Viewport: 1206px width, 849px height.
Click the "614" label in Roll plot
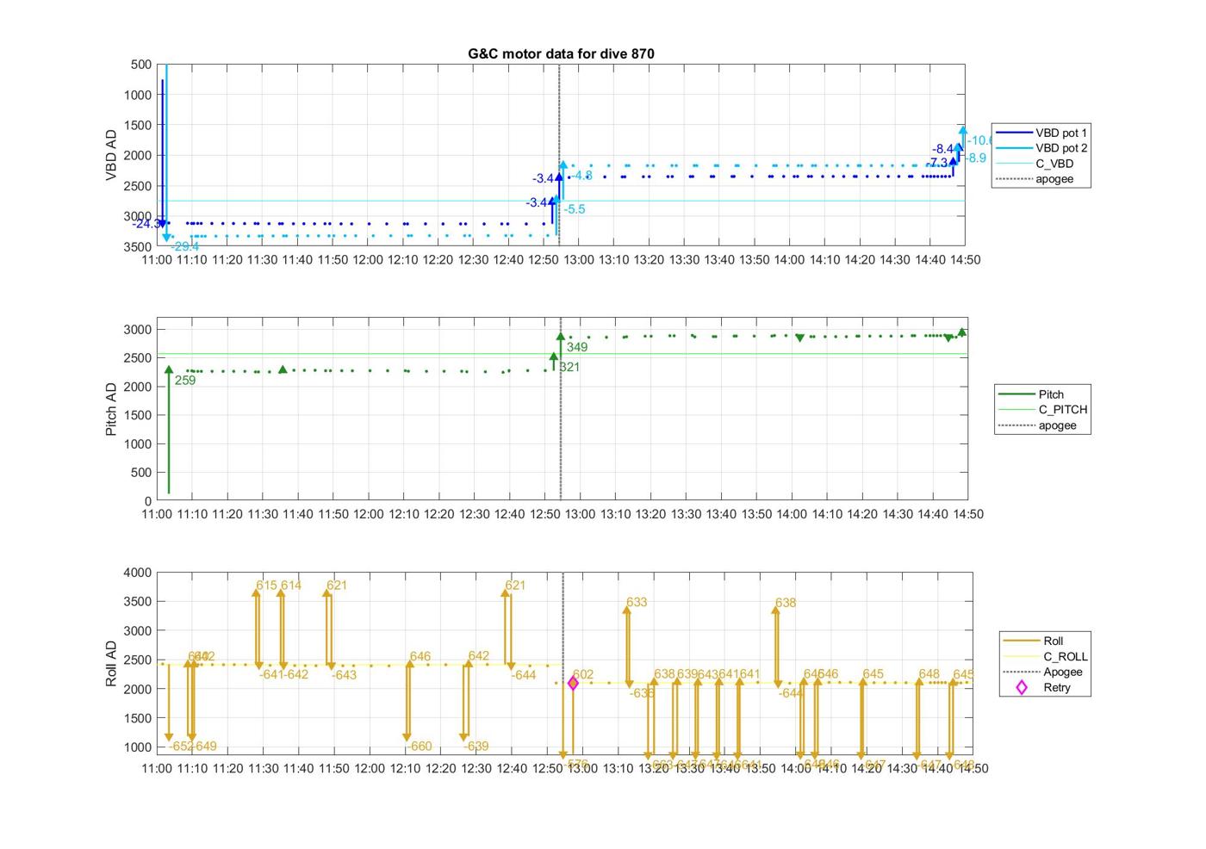coord(291,586)
